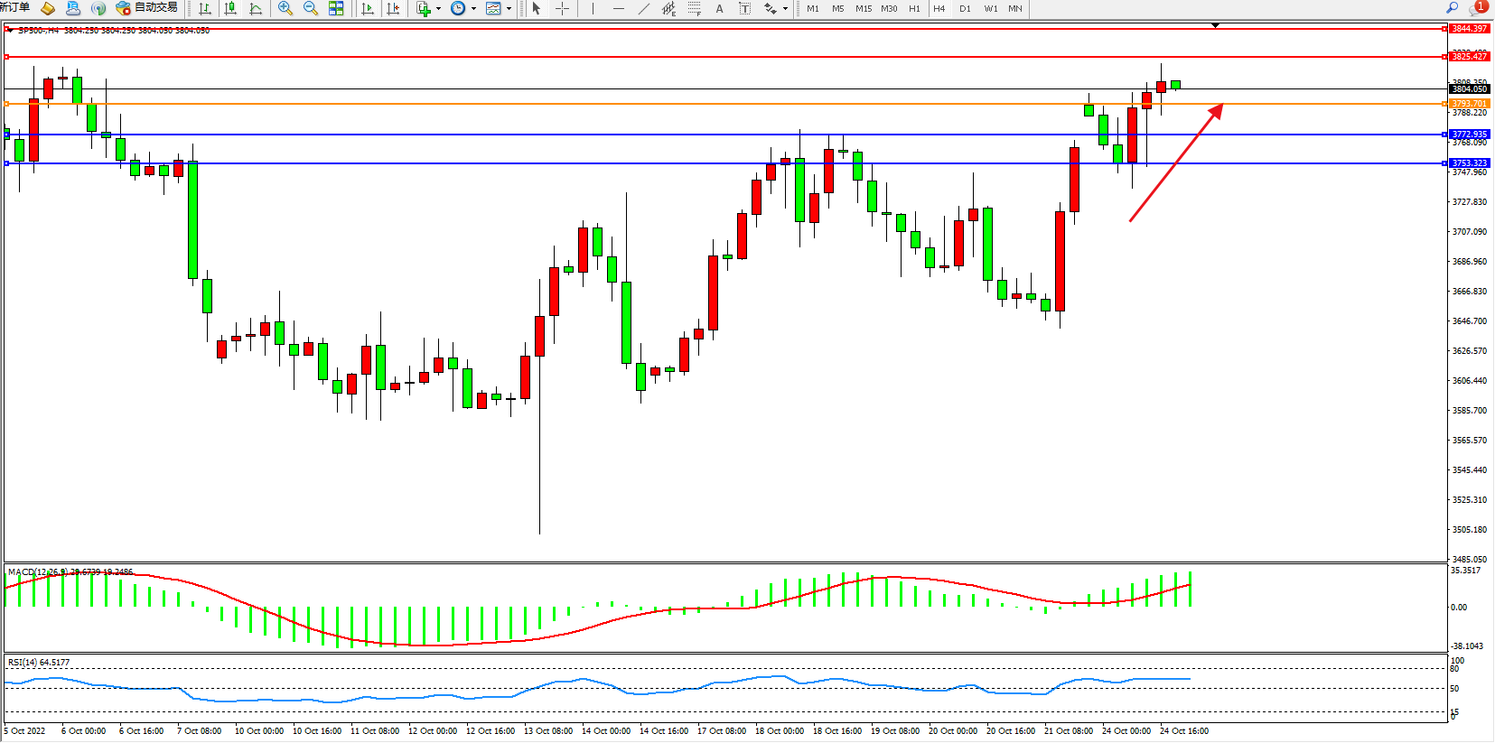Select the Fibonacci retracement tool
The image size is (1495, 743).
(x=694, y=8)
